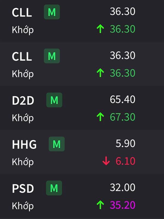Tap the M badge beside HHG
Image resolution: width=164 pixels, height=219 pixels.
click(x=57, y=144)
